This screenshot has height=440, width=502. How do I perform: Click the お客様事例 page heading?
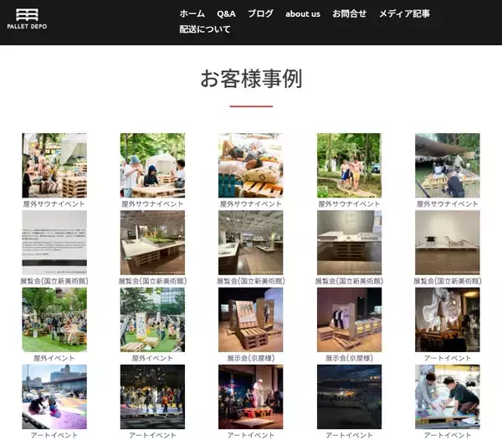[x=251, y=79]
